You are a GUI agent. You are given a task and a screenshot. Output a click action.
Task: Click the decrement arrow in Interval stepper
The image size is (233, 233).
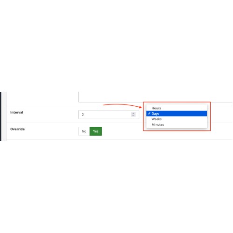point(133,116)
